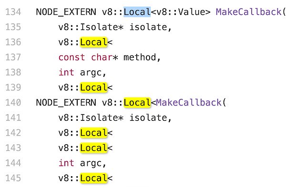This screenshot has width=305, height=191.
Task: Click line number 139 in the gutter
Action: coord(13,87)
